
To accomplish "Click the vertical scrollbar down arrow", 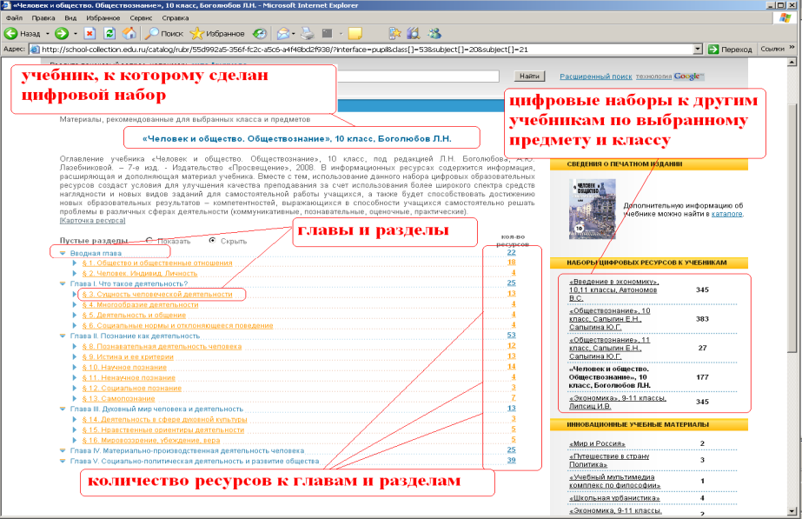I will point(792,511).
